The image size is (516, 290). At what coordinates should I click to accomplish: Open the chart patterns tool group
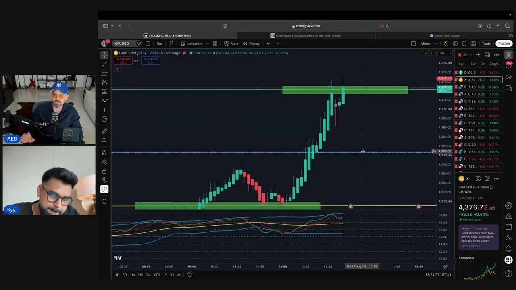104,82
